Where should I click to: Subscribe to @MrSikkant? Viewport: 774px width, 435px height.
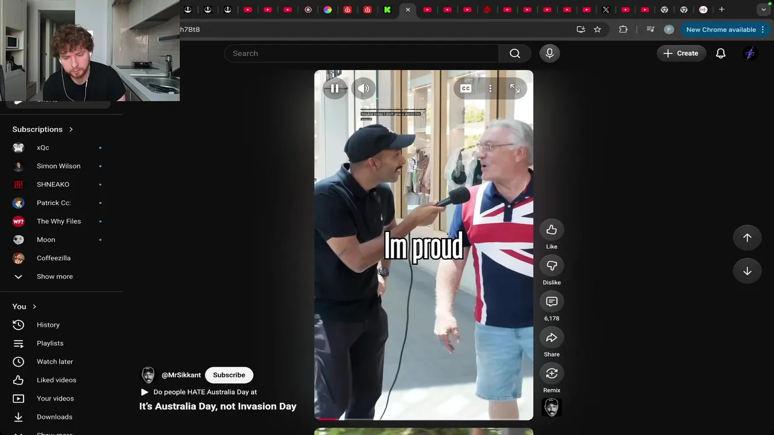coord(229,375)
